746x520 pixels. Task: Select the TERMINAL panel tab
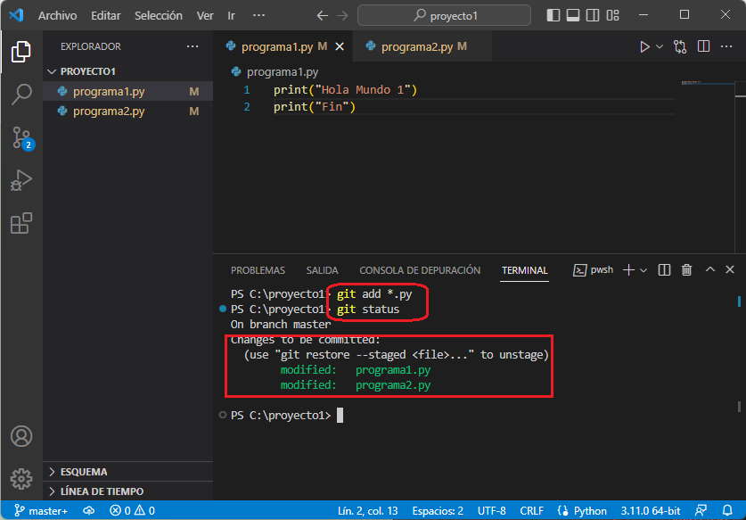tap(524, 270)
